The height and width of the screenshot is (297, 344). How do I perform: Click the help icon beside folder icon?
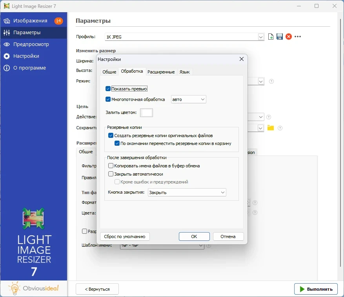pos(280,128)
